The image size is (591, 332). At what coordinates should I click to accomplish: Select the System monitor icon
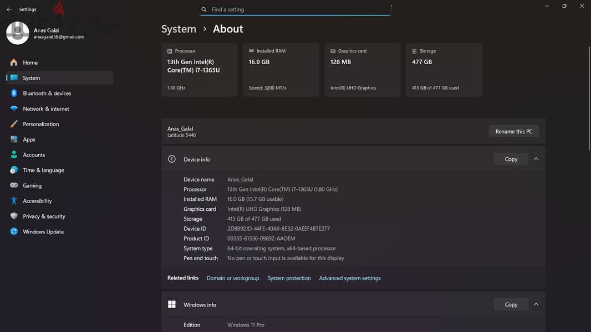[x=14, y=78]
